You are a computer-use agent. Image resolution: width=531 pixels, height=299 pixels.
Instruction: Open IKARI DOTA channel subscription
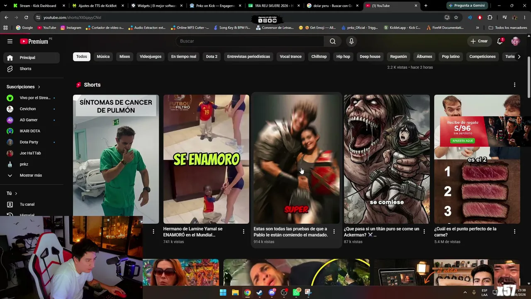click(x=31, y=131)
